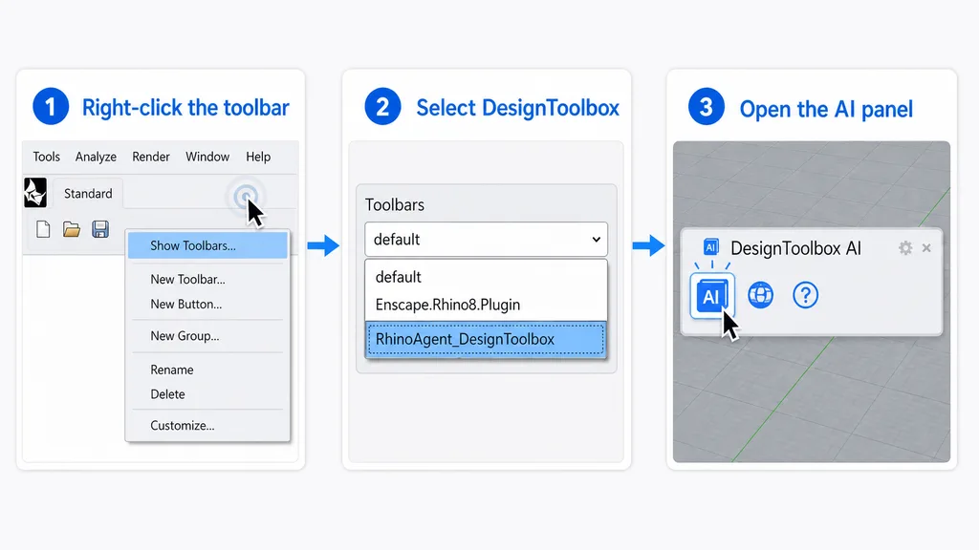
Task: Click the small AI icon in panel title
Action: click(x=710, y=247)
